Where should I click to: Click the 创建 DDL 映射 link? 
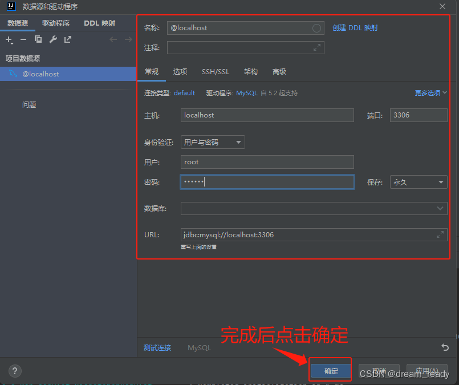click(x=355, y=28)
